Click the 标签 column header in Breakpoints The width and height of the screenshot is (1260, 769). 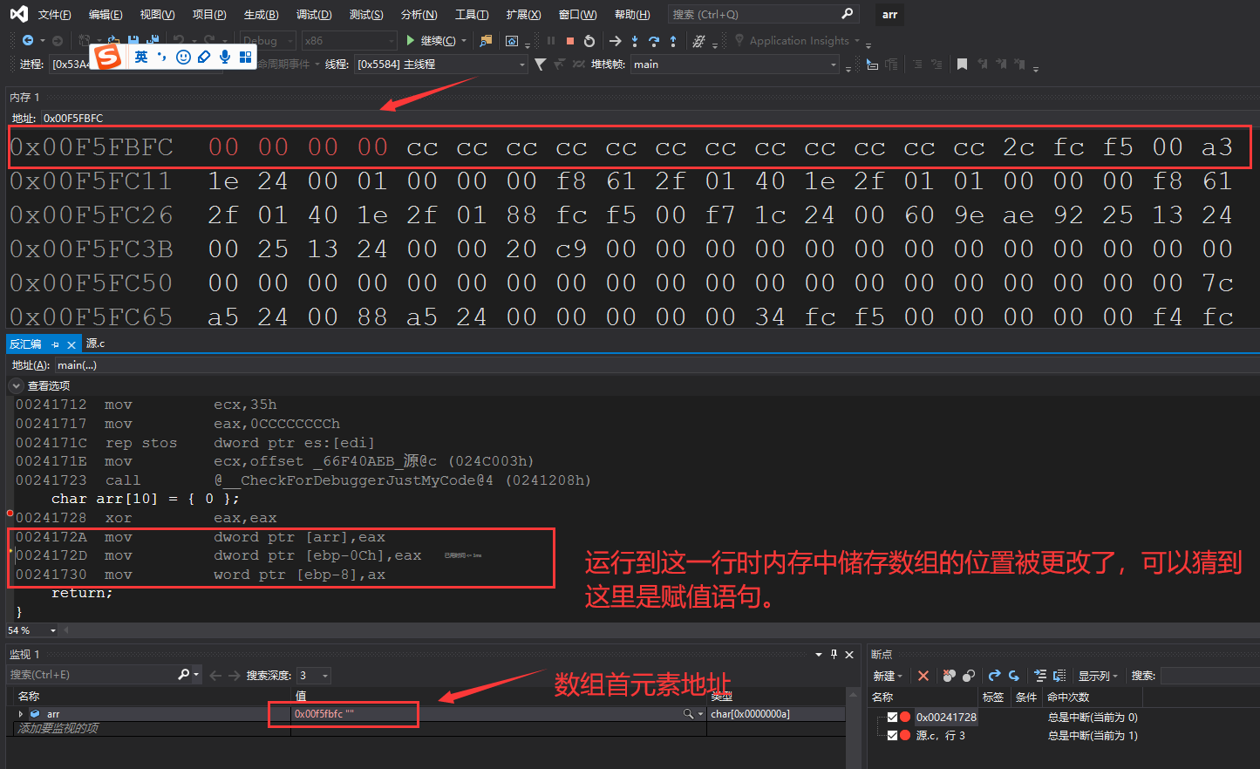tap(993, 697)
